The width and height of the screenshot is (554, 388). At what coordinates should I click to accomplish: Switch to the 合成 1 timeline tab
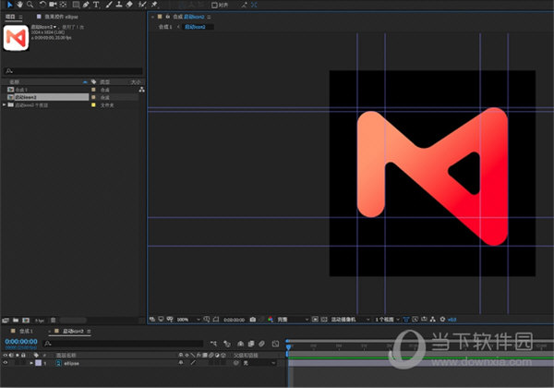pos(26,331)
